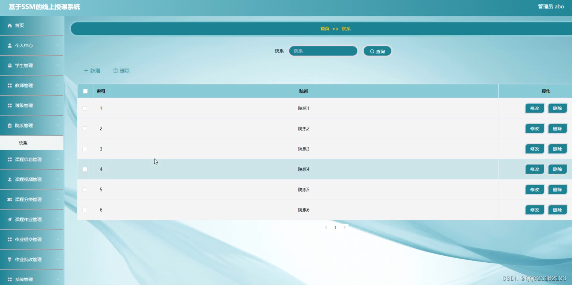Click the cell text 院系3
This screenshot has height=285, width=572.
pyautogui.click(x=304, y=149)
